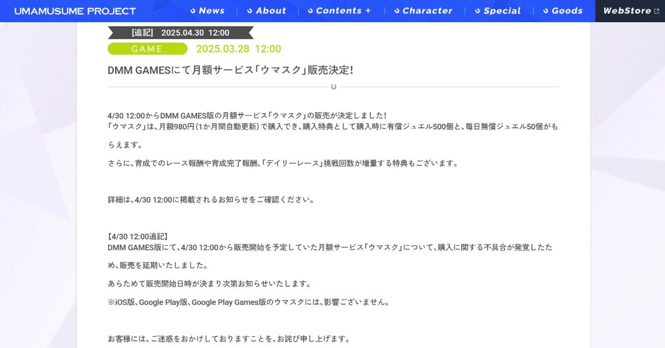Click the headline DMM GAMESにて月額サービス「ウマスク」販売決定!
The width and height of the screenshot is (665, 348).
pos(230,70)
